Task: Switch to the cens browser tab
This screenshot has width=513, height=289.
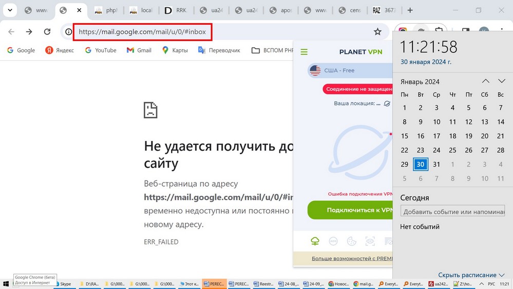Action: [x=350, y=10]
